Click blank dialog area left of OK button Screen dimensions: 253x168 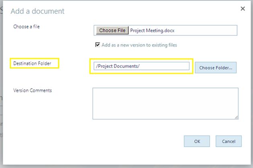tap(120, 141)
